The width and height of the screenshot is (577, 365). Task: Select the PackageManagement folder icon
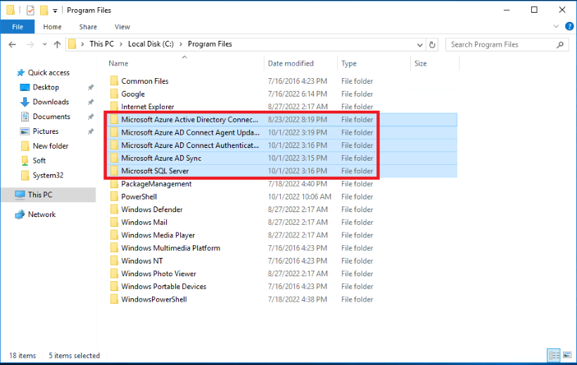pos(115,184)
